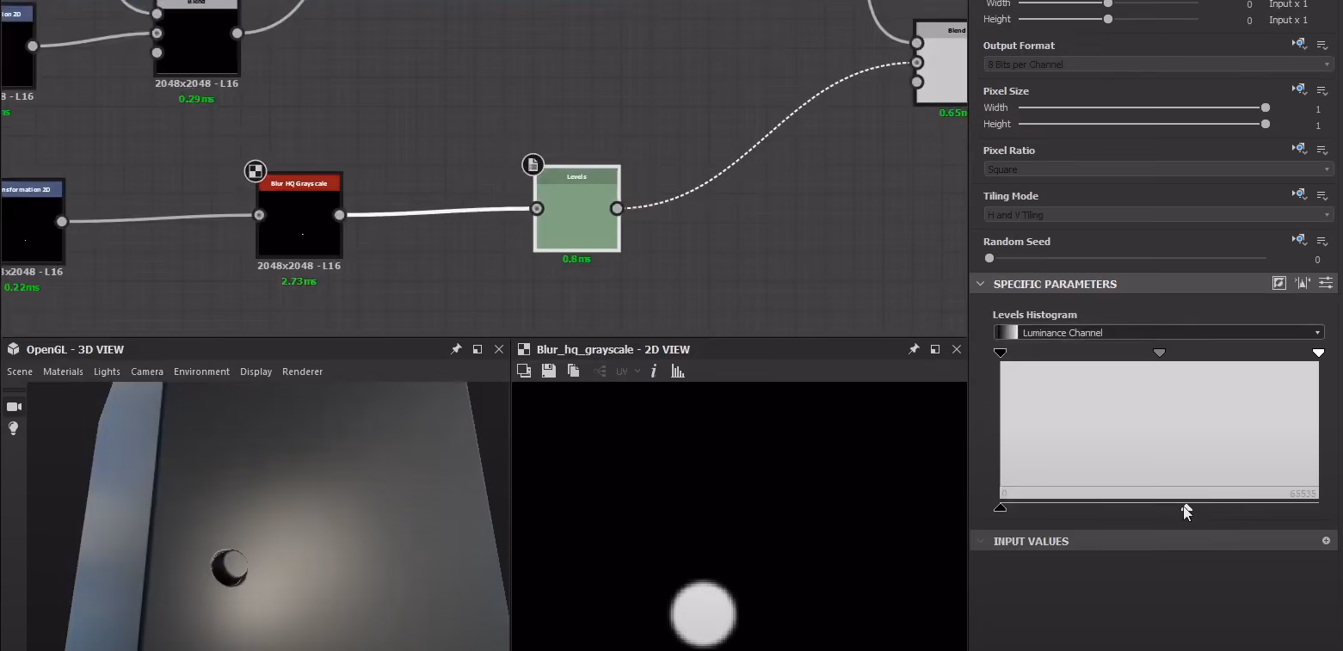1343x651 pixels.
Task: Click the black input level handle above histogram
Action: (1000, 353)
